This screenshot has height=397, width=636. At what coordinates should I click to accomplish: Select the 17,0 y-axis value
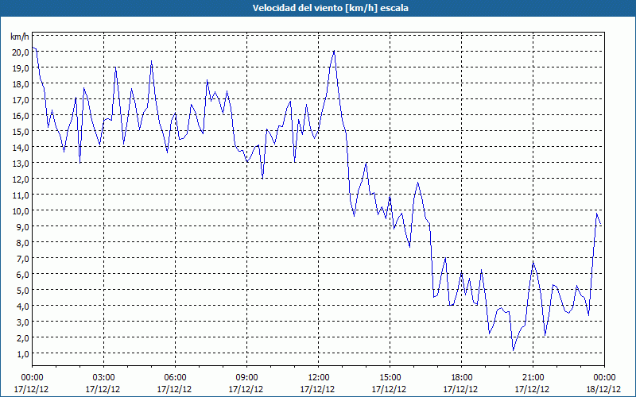[20, 100]
